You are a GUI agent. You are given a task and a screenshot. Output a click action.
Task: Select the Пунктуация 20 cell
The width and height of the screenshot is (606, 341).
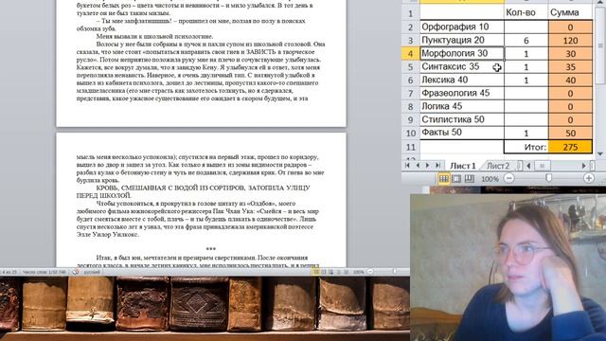[462, 40]
